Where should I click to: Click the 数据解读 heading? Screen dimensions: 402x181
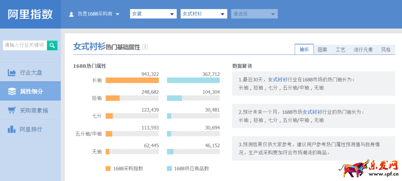[x=242, y=66]
